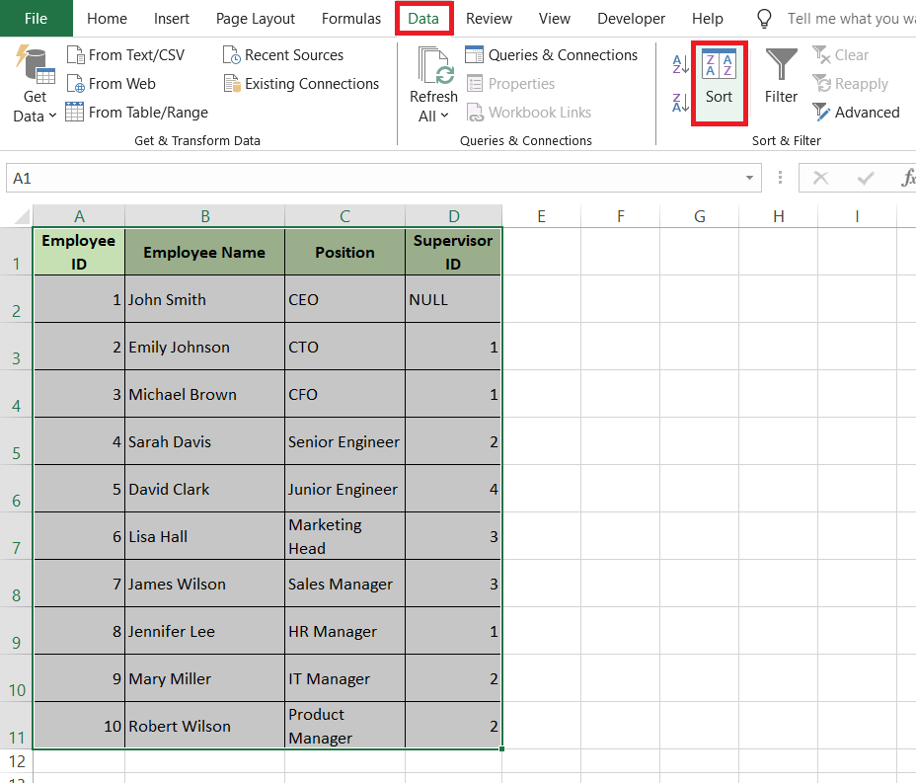Select the John Smith cell

(x=205, y=299)
